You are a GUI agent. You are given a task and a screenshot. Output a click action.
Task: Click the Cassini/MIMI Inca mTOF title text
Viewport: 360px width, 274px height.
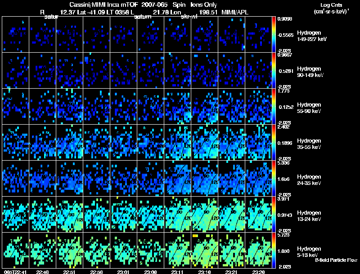(103, 4)
